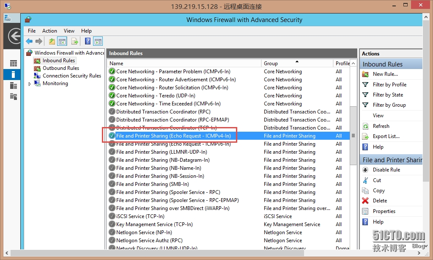
Task: Select the Local Server sidebar icon
Action: pyautogui.click(x=13, y=75)
